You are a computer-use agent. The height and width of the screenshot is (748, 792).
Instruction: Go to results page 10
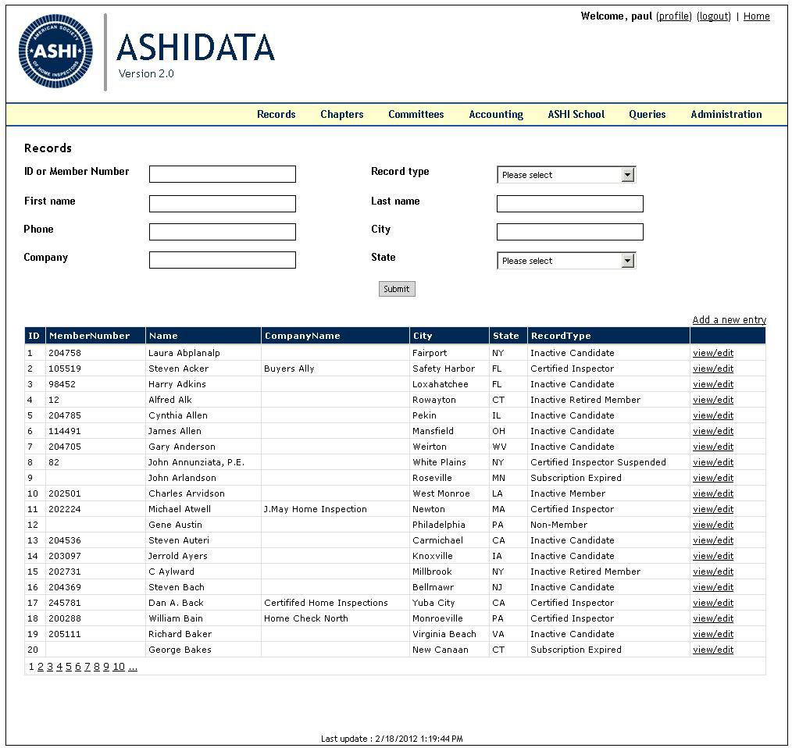[x=119, y=668]
